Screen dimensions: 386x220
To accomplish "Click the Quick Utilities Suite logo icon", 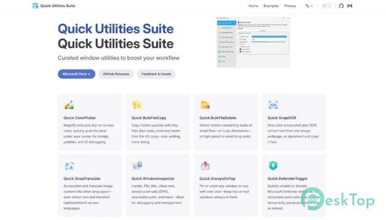I will [x=35, y=5].
